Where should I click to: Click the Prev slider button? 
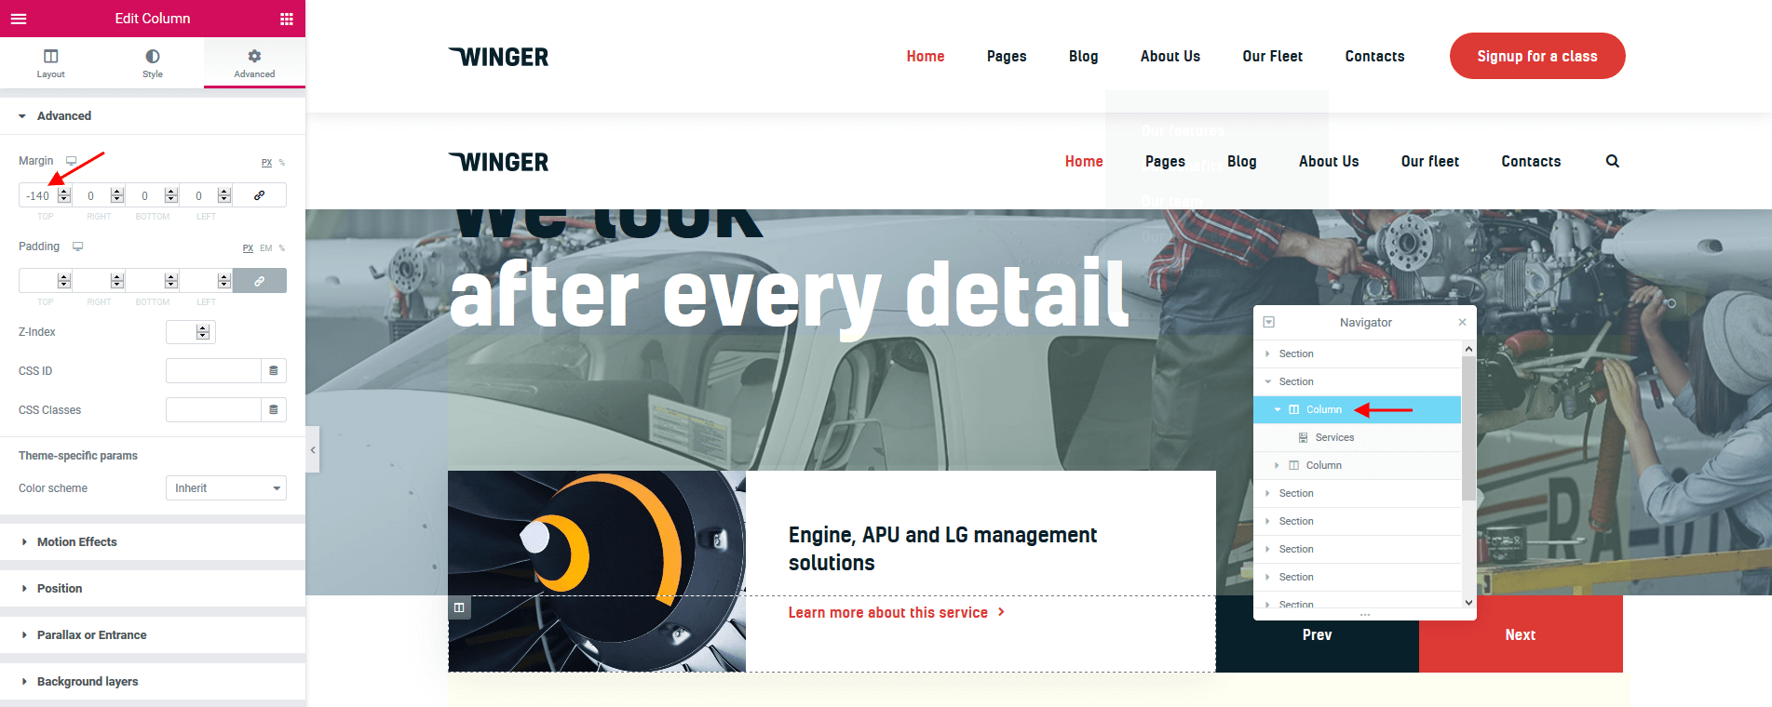pos(1317,634)
